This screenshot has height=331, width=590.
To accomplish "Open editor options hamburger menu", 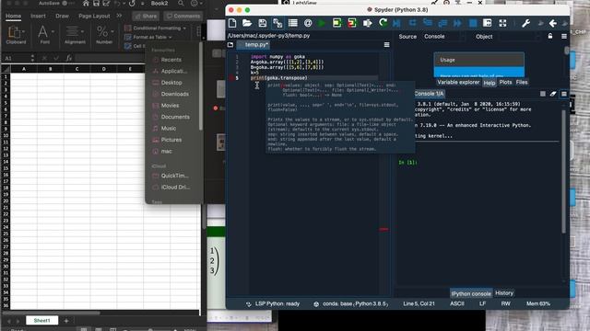I will tap(386, 45).
